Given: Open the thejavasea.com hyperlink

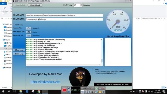Looking at the screenshot, I should click(46, 81).
